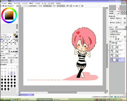This screenshot has height=101, width=127.
Task: Open the File menu
Action: (4, 3)
